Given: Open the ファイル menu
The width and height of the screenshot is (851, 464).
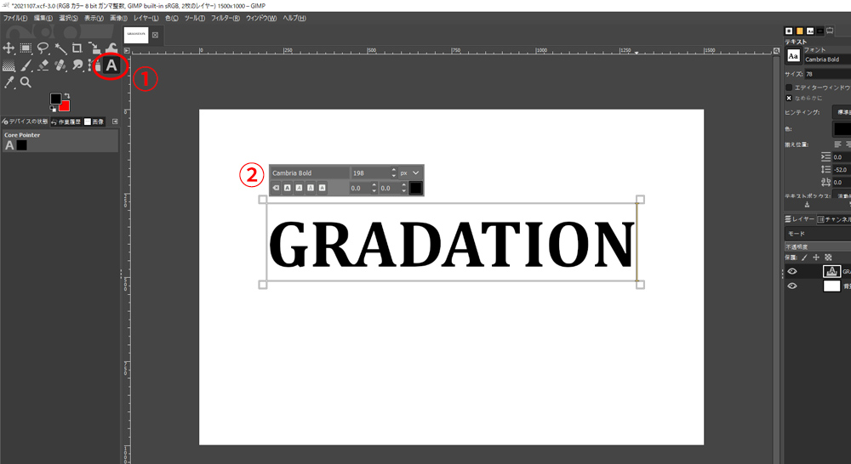Looking at the screenshot, I should pos(15,18).
